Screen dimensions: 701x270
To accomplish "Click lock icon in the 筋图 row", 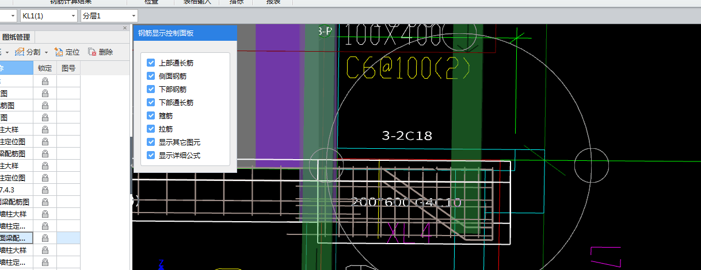I will click(x=45, y=106).
